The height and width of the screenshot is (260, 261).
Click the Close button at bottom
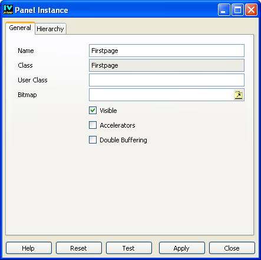(x=232, y=248)
